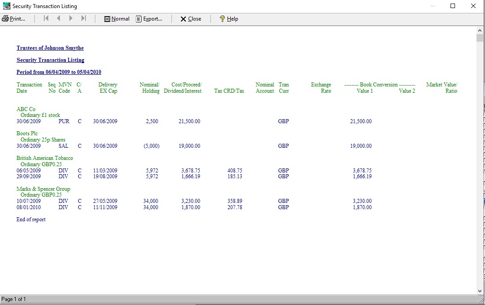Image resolution: width=485 pixels, height=305 pixels.
Task: Switch to Normal view
Action: [117, 19]
